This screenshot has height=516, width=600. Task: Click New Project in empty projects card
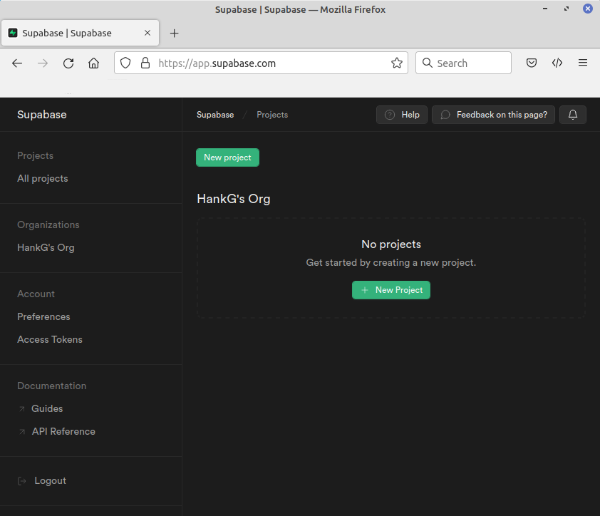[391, 290]
